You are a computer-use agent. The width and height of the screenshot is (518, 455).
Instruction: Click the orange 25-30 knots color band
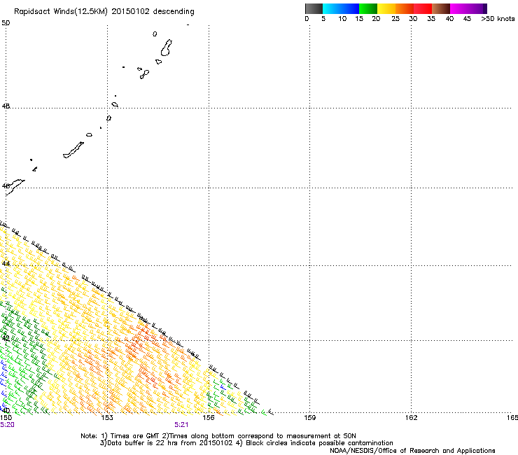[405, 8]
